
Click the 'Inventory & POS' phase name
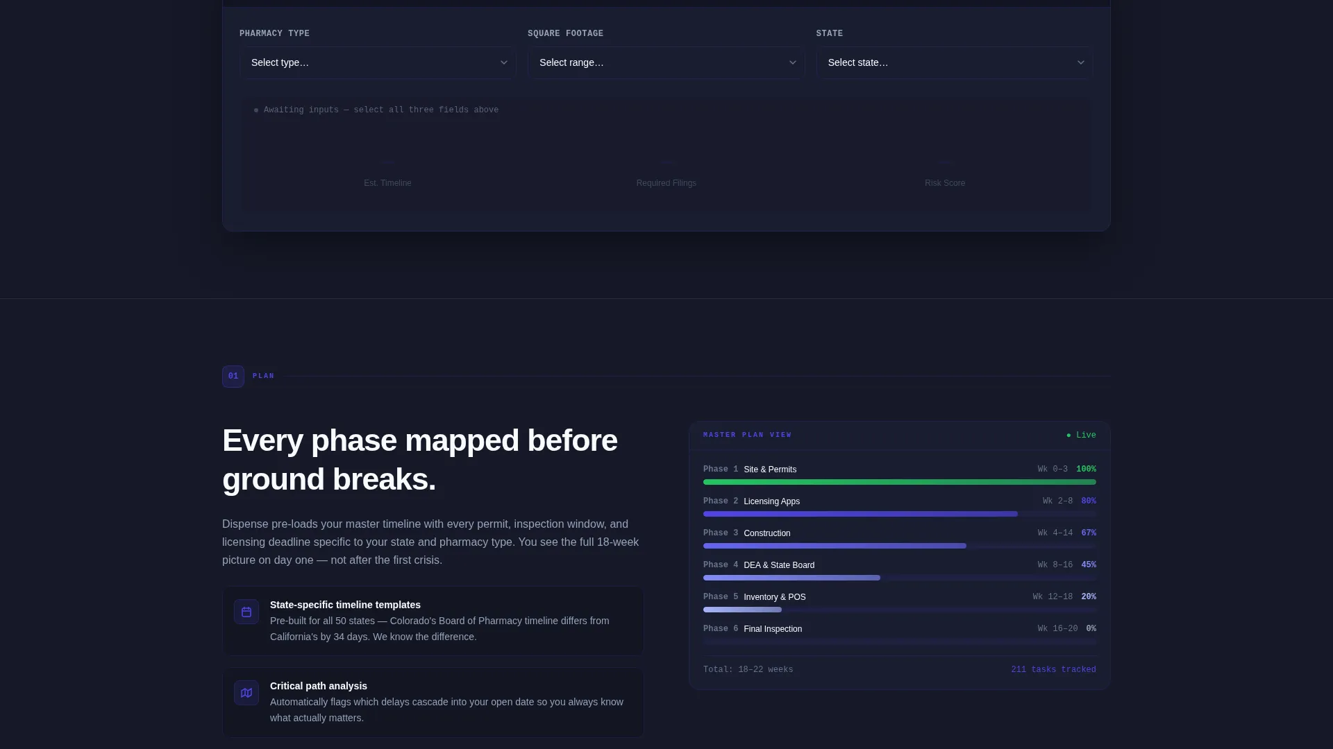point(774,597)
